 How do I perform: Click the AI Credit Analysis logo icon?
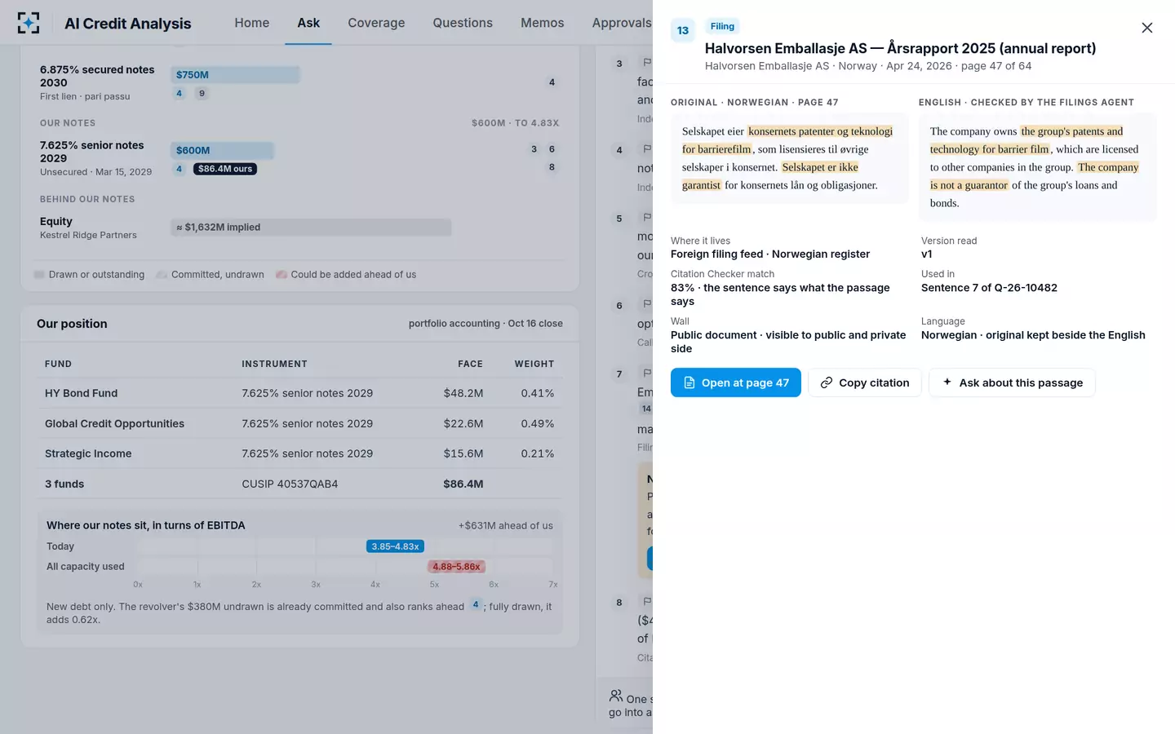click(29, 23)
